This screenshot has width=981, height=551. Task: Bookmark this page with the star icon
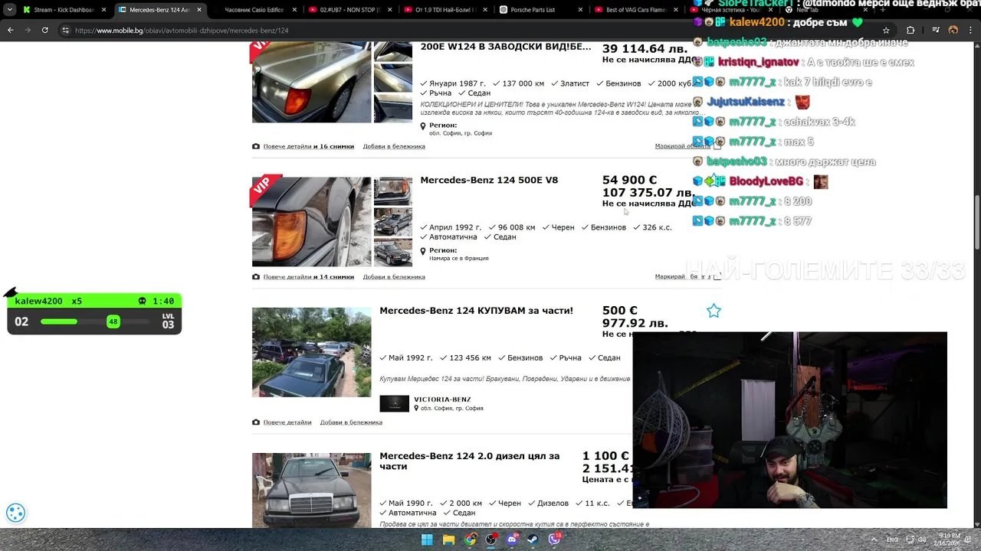coord(886,31)
